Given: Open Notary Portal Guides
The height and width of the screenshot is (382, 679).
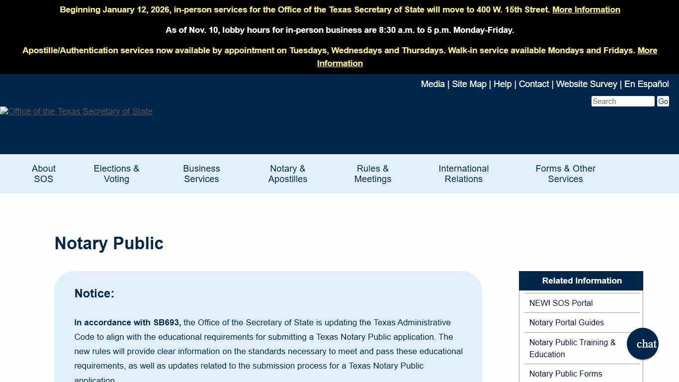Looking at the screenshot, I should pos(566,322).
